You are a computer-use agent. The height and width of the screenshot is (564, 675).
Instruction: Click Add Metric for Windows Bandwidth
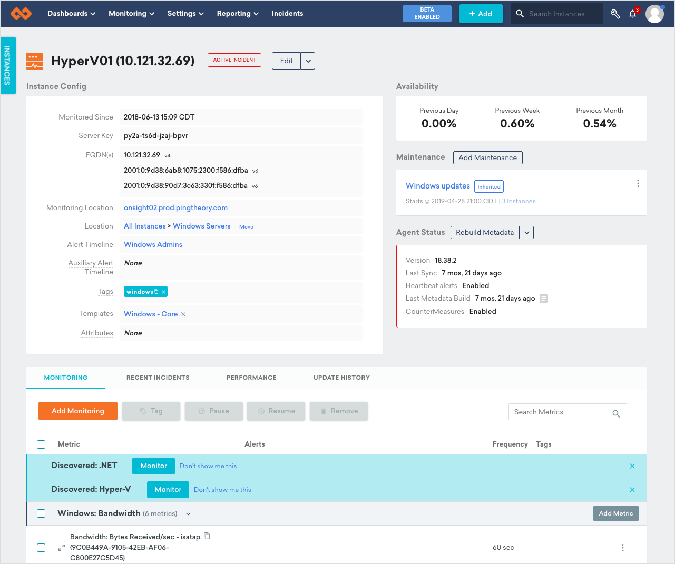(615, 513)
